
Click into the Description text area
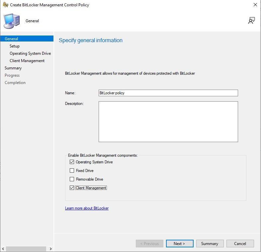tap(168, 122)
